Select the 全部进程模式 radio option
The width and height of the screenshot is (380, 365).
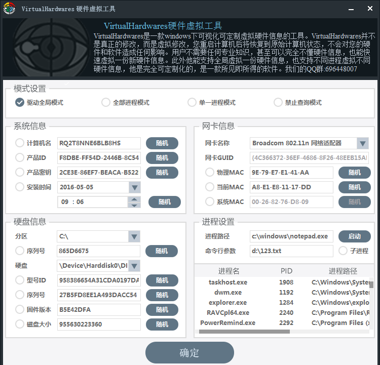(106, 102)
